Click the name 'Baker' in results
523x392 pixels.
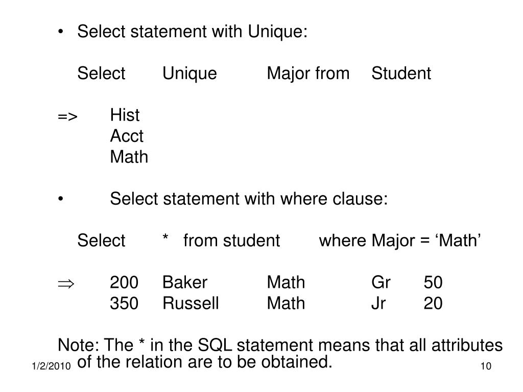[185, 282]
